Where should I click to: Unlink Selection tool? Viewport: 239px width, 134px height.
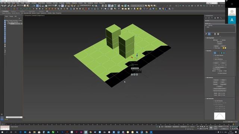(12, 6)
